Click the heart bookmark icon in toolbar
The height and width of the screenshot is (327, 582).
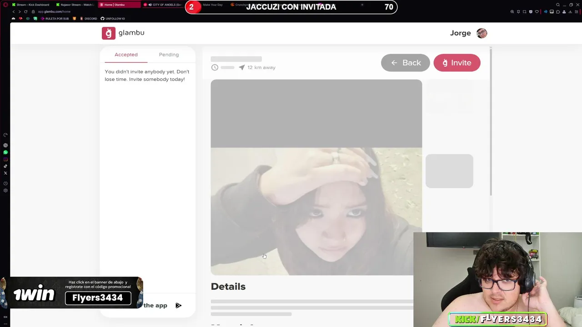click(x=537, y=12)
